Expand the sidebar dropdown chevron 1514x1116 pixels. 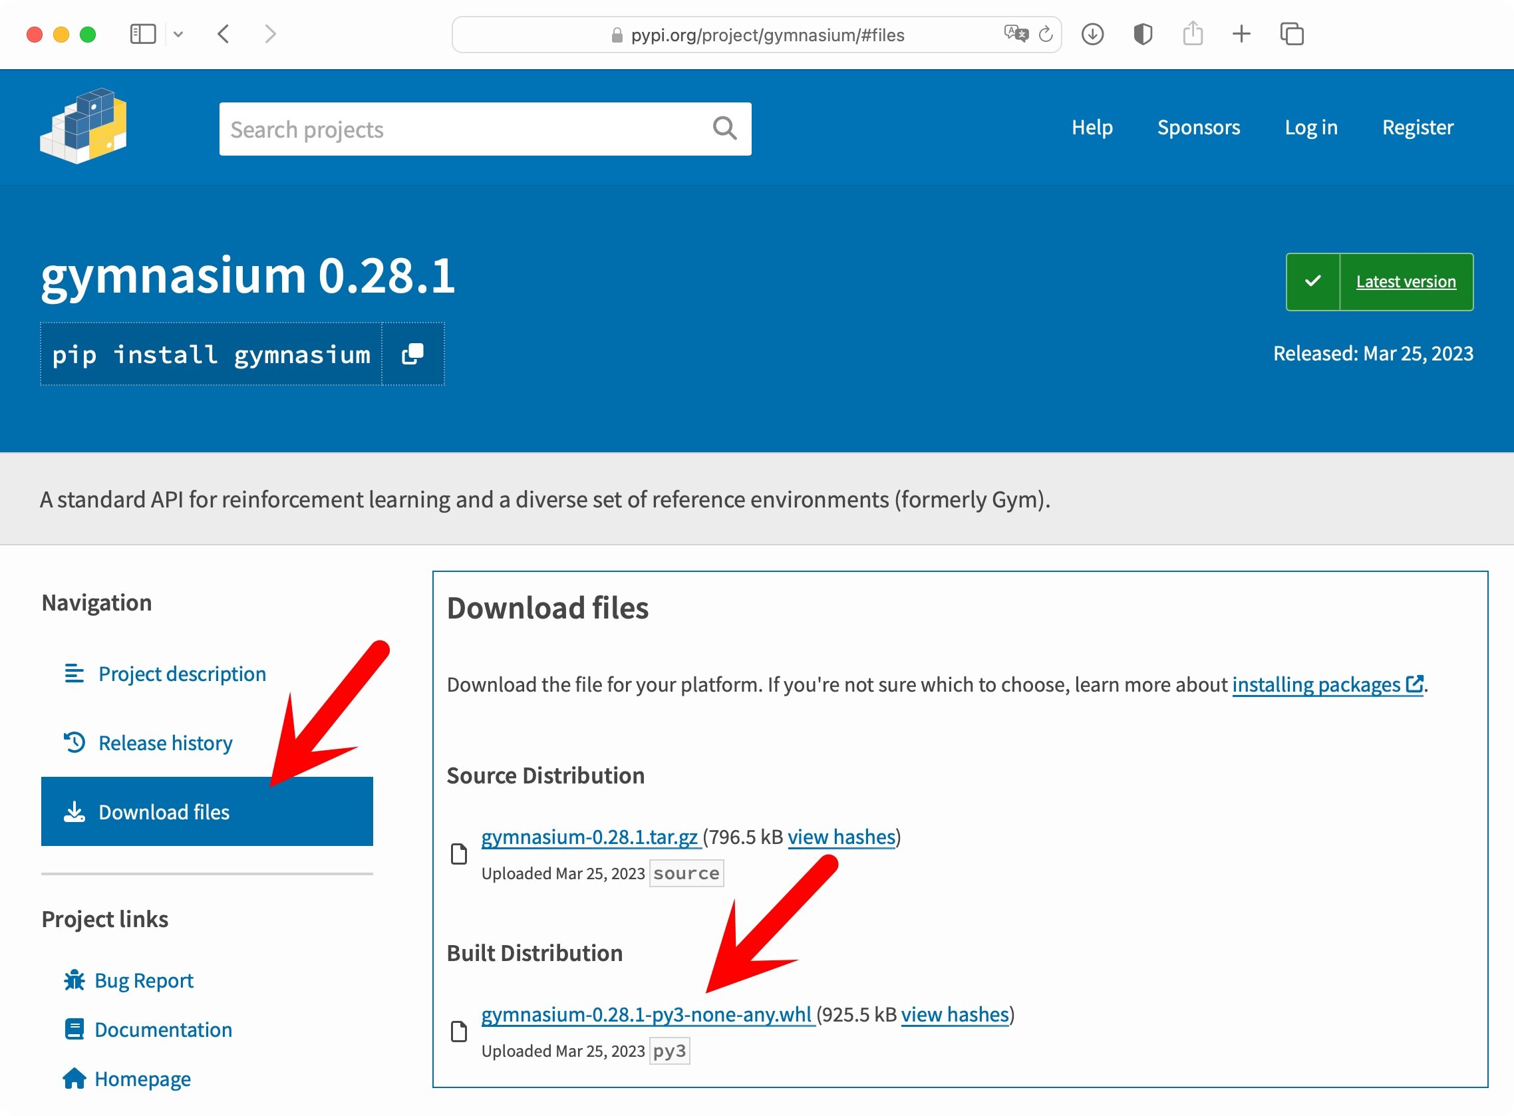coord(178,35)
